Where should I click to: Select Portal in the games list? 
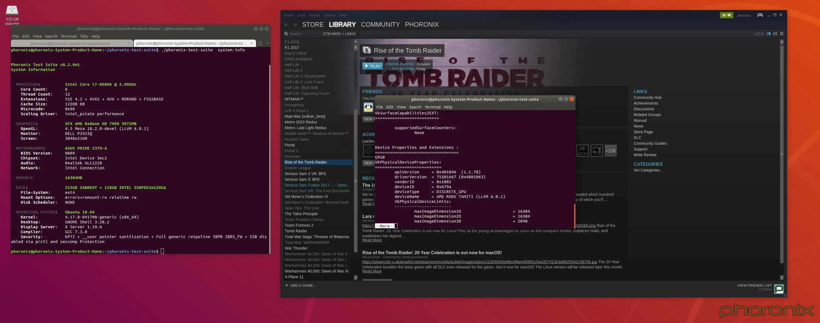tap(289, 145)
